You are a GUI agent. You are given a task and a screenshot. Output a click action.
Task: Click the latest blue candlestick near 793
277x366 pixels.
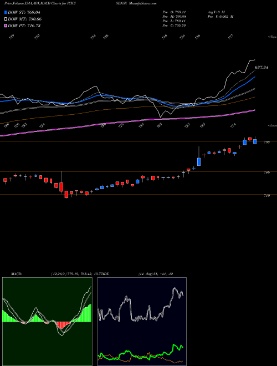(255, 141)
